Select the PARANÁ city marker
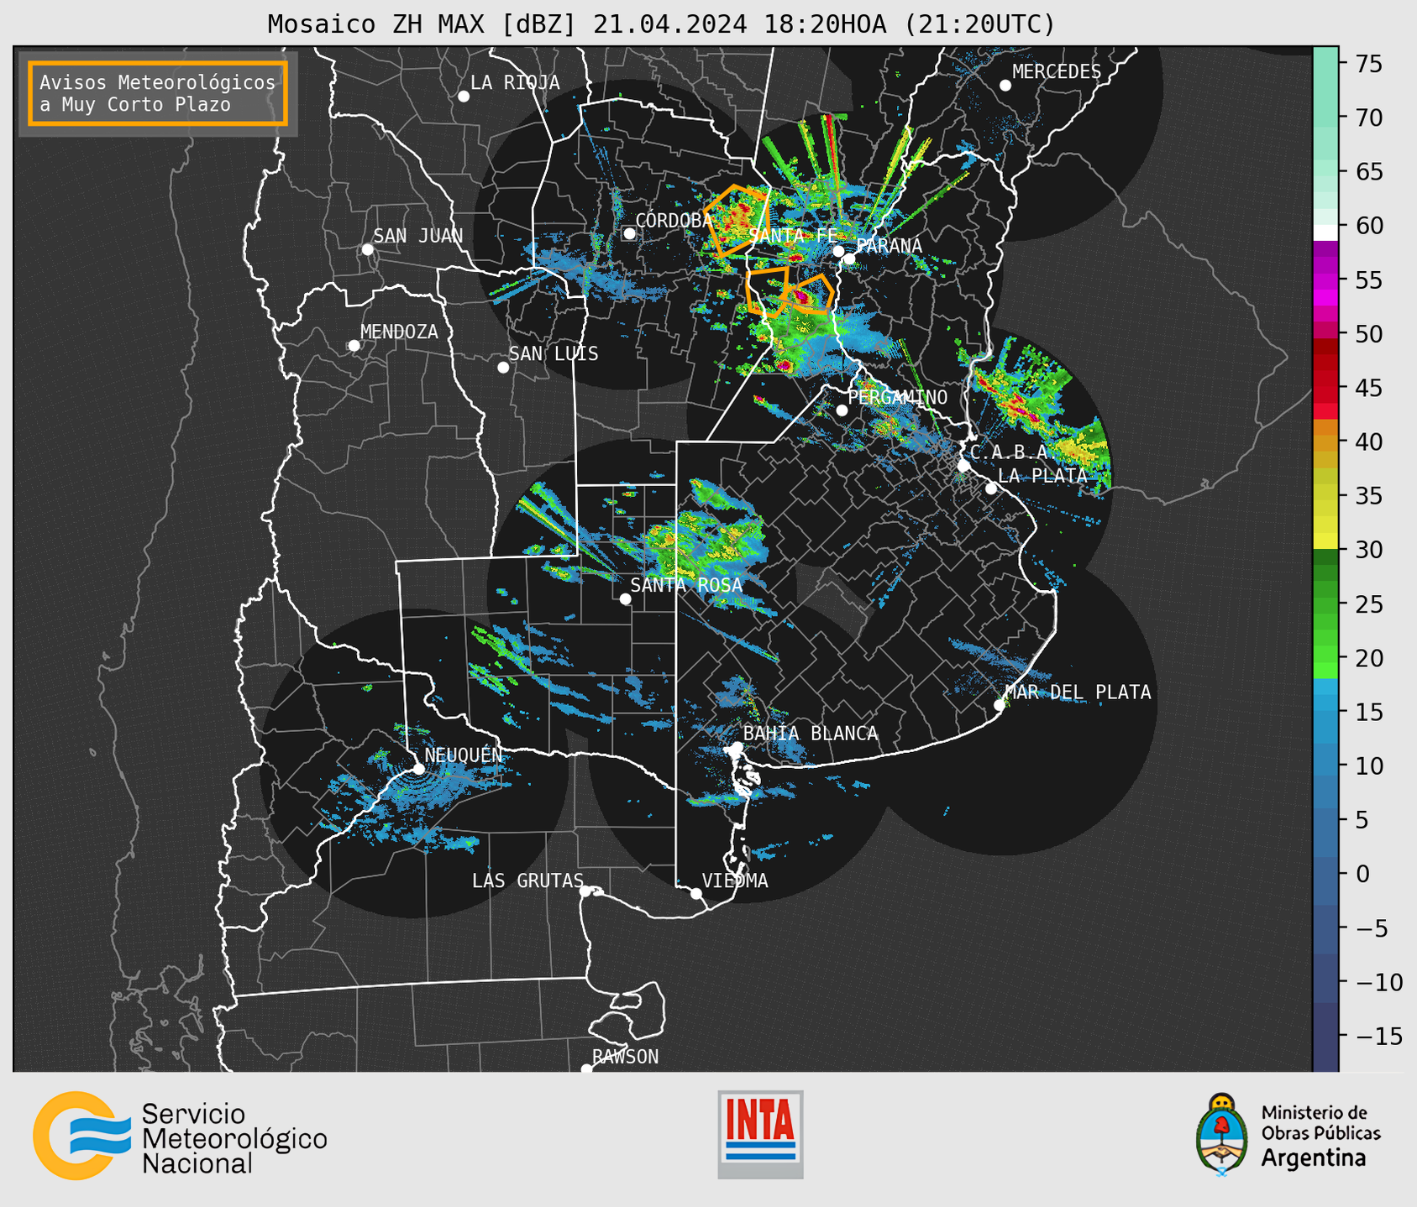This screenshot has height=1207, width=1417. point(849,259)
